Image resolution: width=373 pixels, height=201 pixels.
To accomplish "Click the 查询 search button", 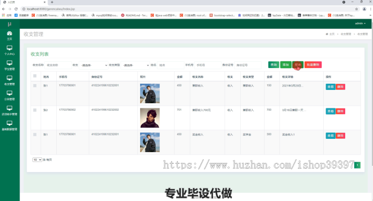I will [274, 65].
